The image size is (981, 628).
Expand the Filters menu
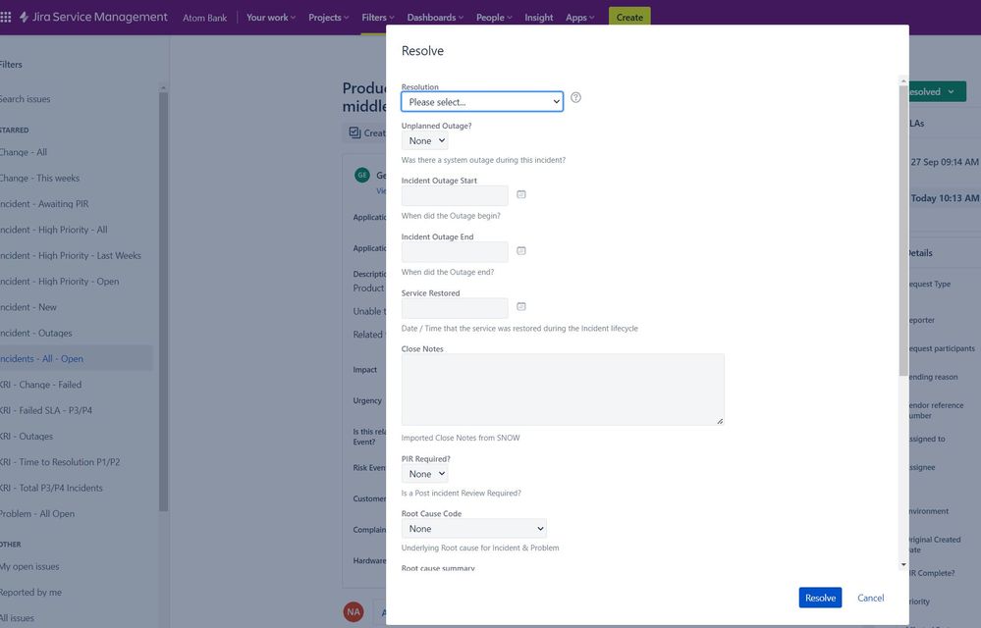(378, 18)
